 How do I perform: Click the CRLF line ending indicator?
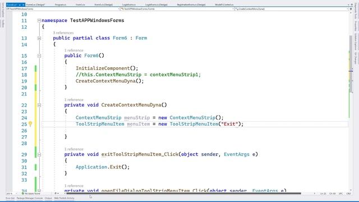349,194
